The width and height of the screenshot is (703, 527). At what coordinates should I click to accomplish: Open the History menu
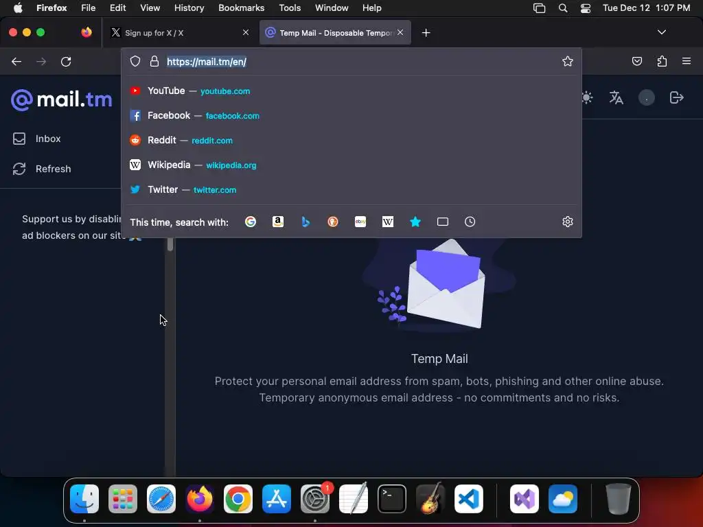pos(189,8)
